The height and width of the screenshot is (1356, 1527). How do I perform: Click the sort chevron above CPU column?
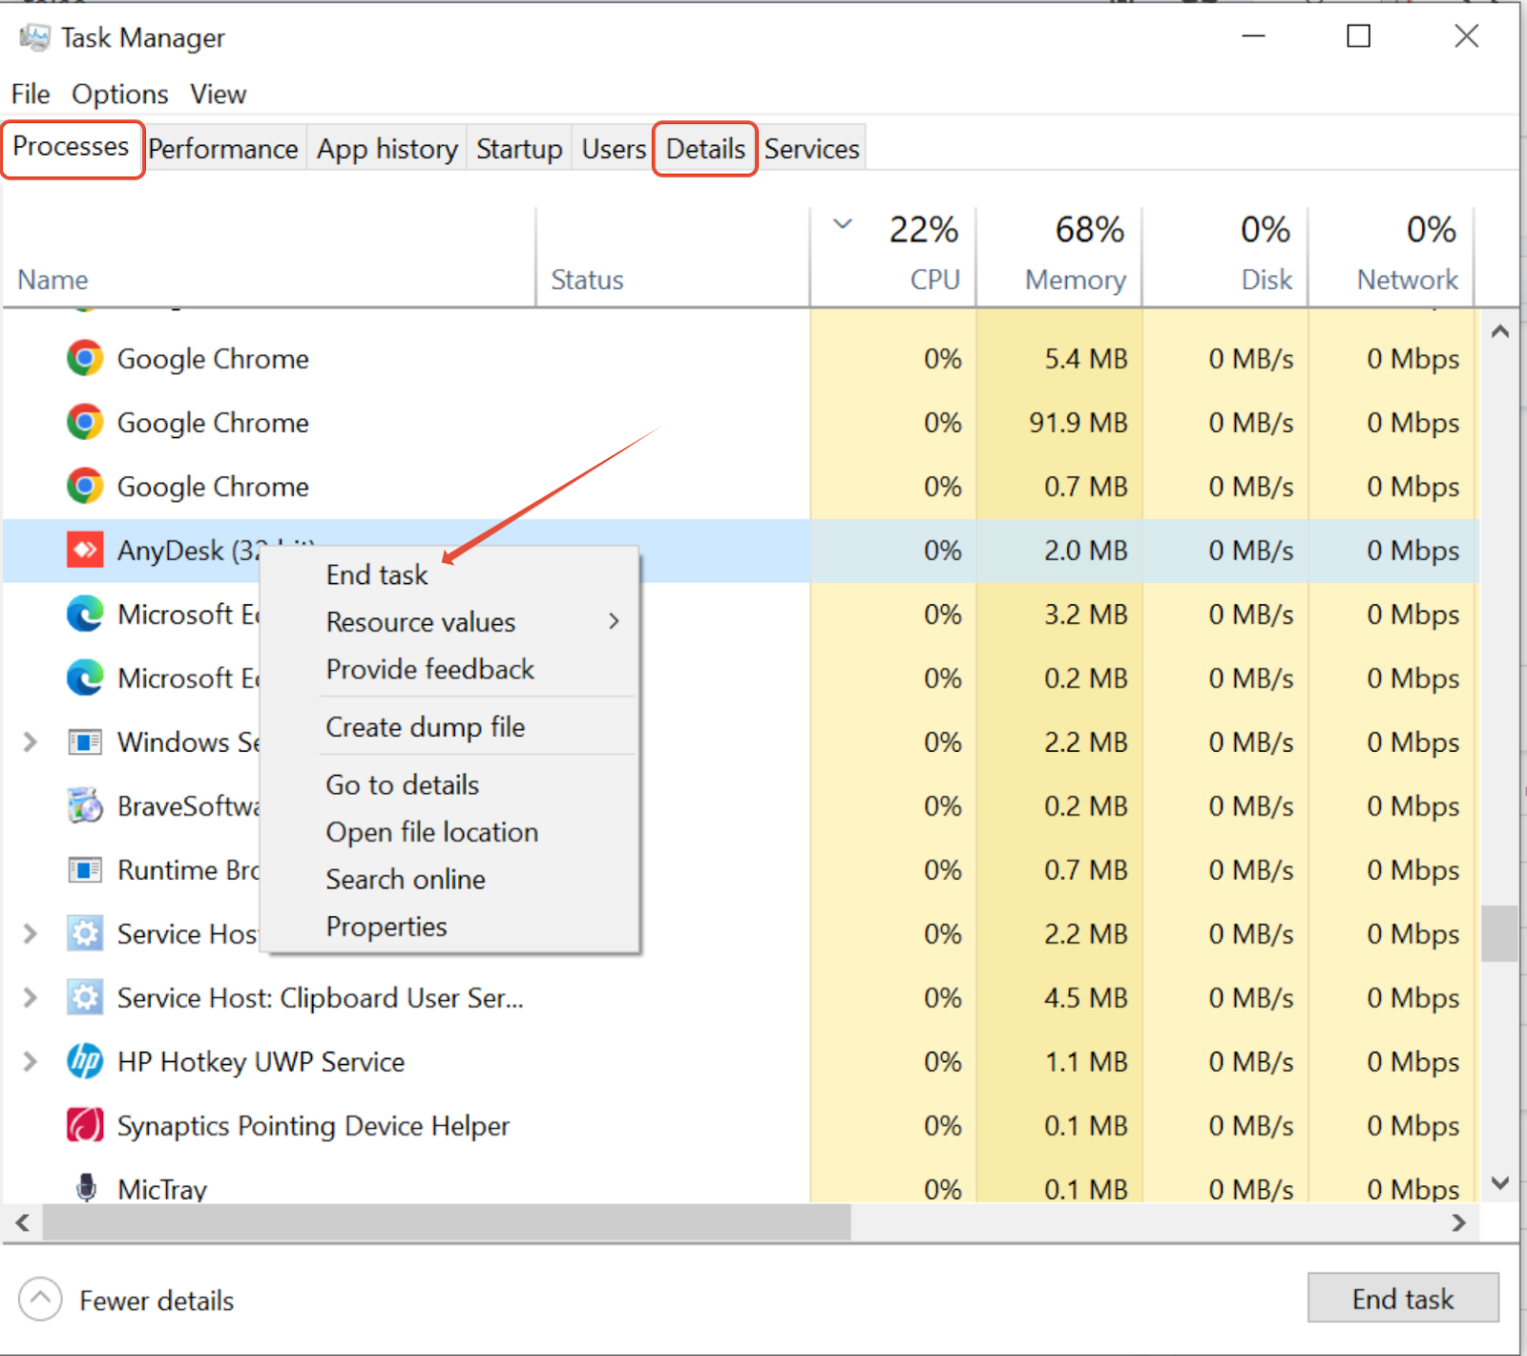843,225
